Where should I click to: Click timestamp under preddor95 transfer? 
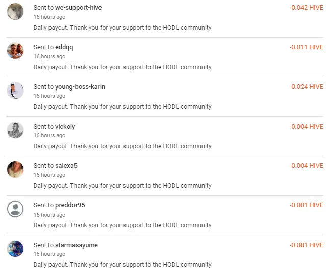point(49,215)
